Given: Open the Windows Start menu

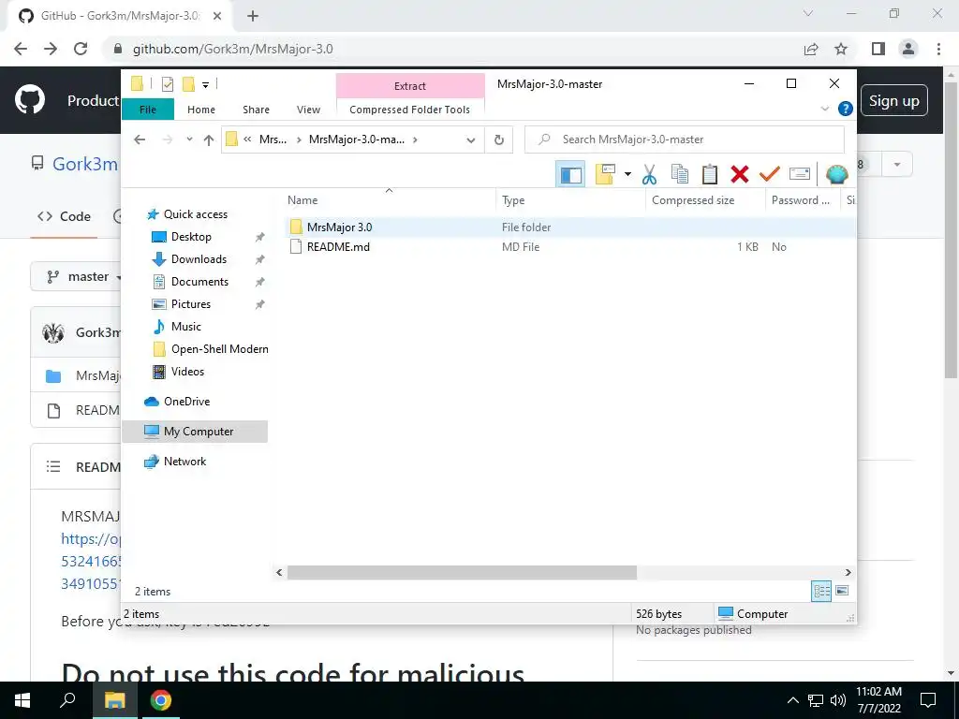Looking at the screenshot, I should click(22, 700).
